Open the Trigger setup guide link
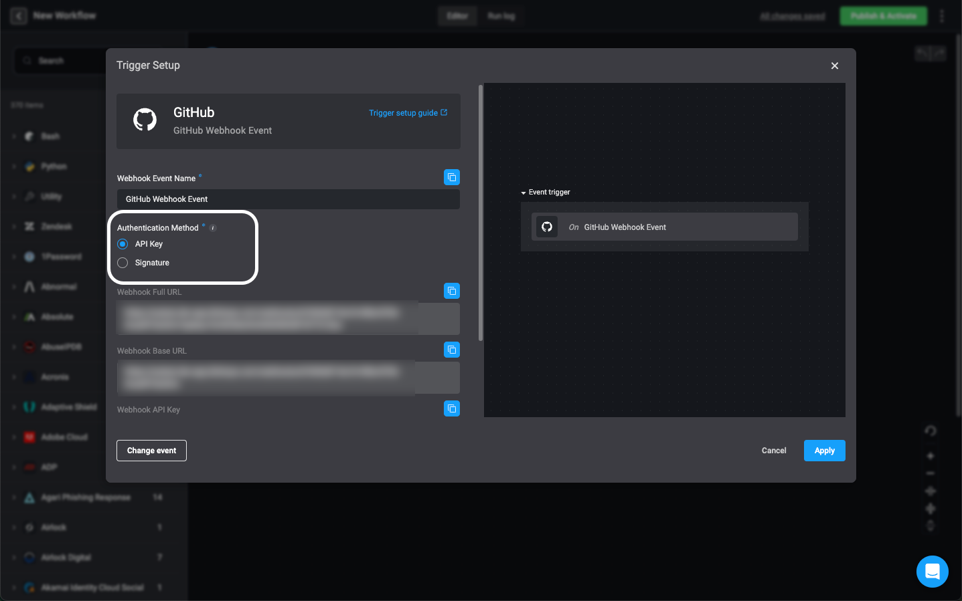Viewport: 962px width, 601px height. [x=408, y=113]
